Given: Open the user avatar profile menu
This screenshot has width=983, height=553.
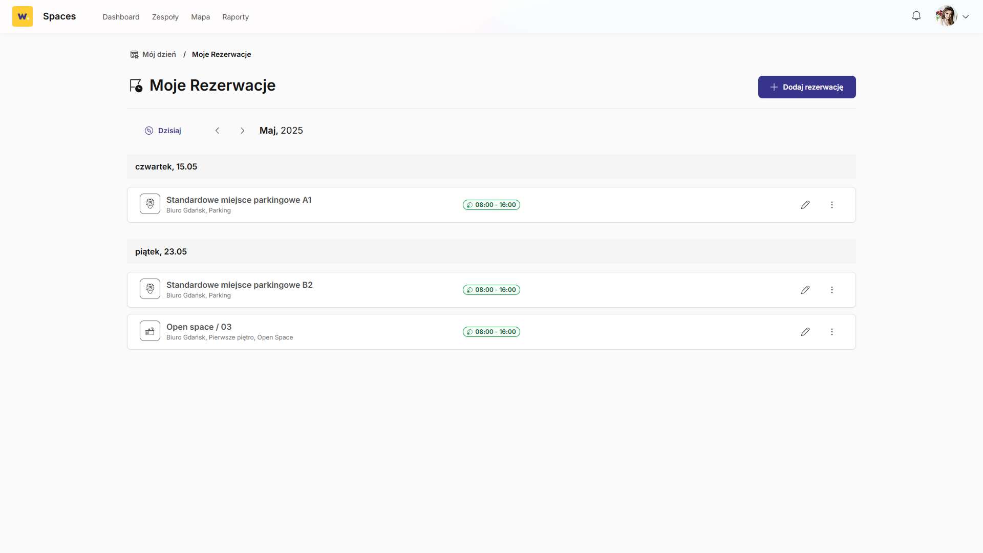Looking at the screenshot, I should pyautogui.click(x=946, y=16).
